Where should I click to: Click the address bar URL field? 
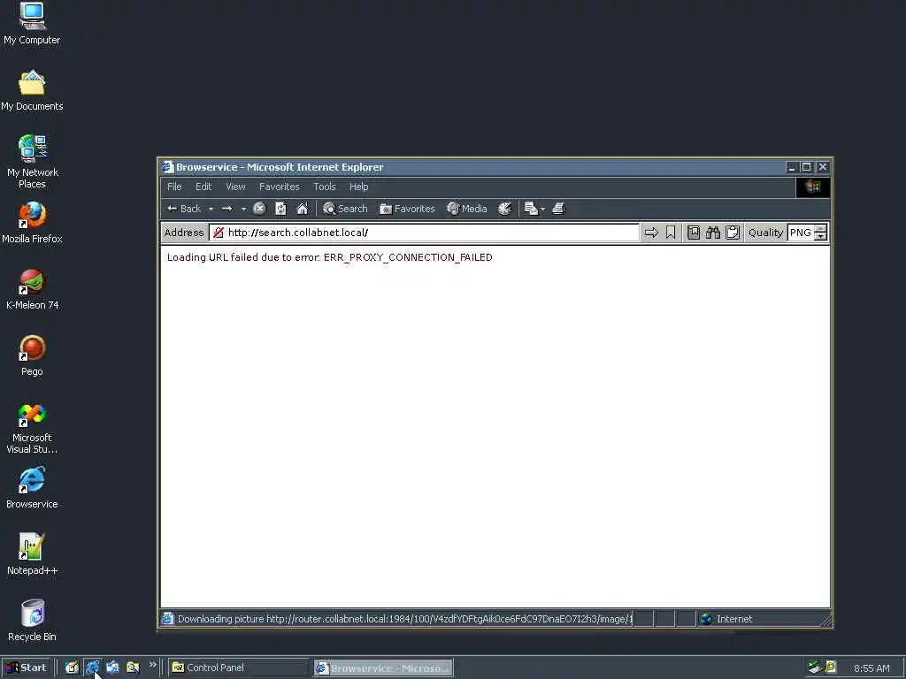(425, 233)
